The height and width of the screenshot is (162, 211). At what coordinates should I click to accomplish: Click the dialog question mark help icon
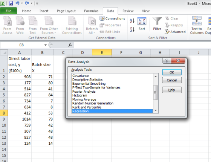click(x=167, y=61)
